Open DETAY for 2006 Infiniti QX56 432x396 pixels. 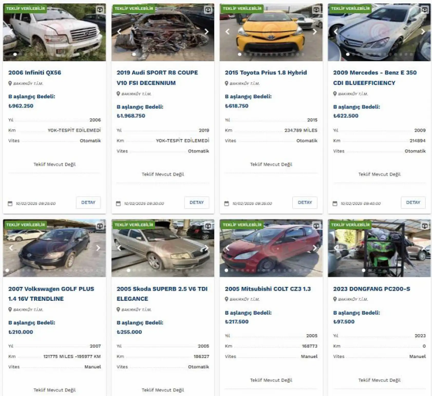[x=88, y=202]
